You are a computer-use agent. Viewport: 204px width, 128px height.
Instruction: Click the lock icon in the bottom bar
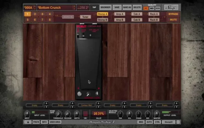(28, 122)
